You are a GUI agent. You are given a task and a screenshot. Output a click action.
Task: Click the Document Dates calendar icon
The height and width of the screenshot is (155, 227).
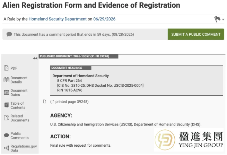pyautogui.click(x=6, y=92)
